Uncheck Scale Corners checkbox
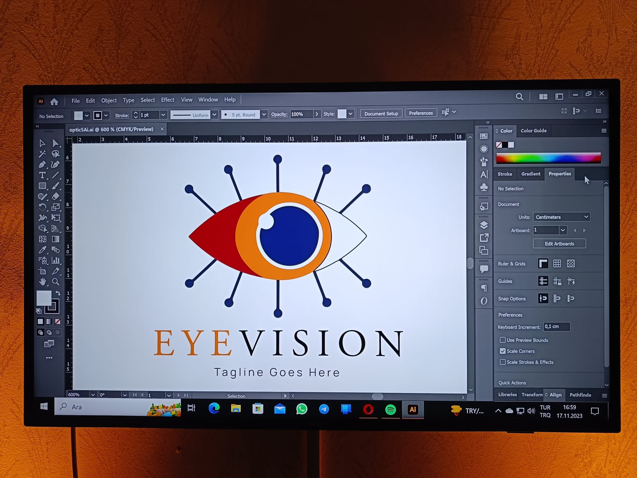The width and height of the screenshot is (637, 478). click(503, 351)
